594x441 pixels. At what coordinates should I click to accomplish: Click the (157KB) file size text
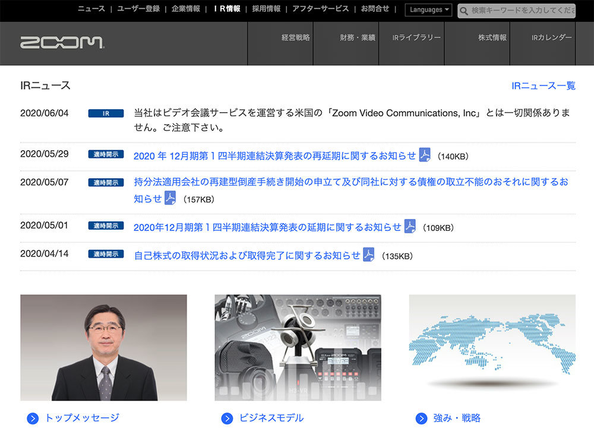pos(198,199)
